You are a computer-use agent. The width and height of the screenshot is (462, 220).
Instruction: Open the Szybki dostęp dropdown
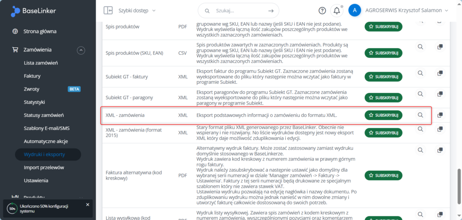(x=137, y=10)
